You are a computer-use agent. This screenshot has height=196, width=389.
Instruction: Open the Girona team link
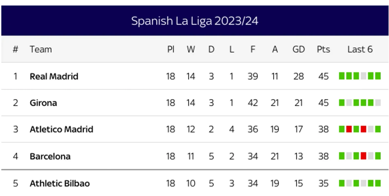click(43, 103)
